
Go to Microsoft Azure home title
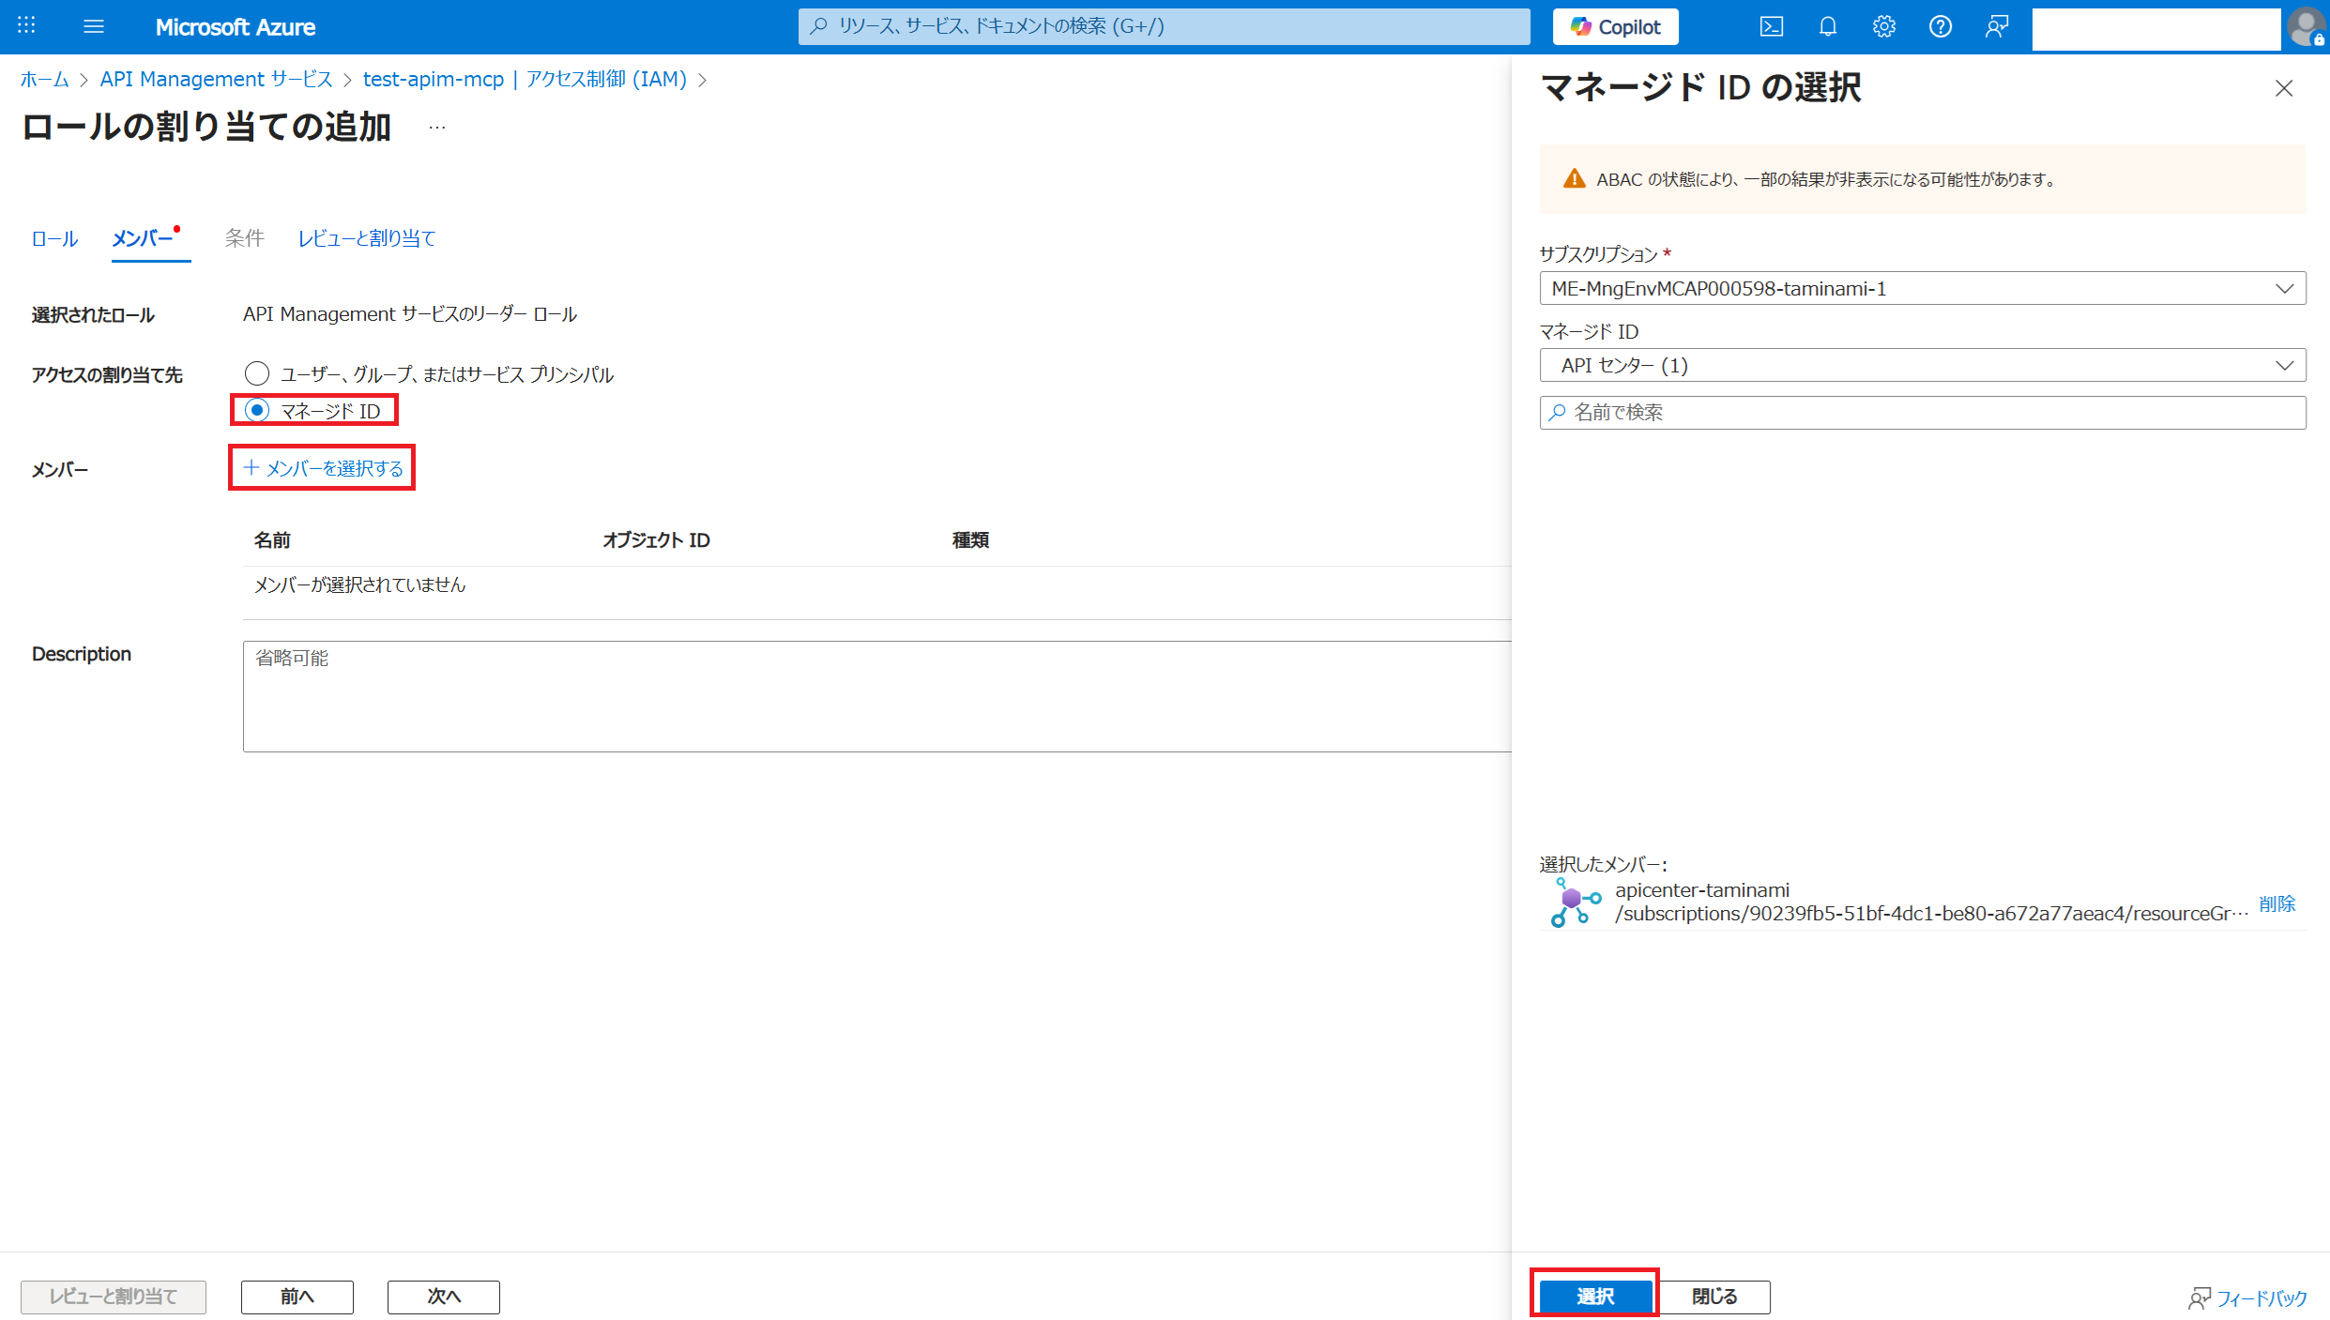(235, 27)
